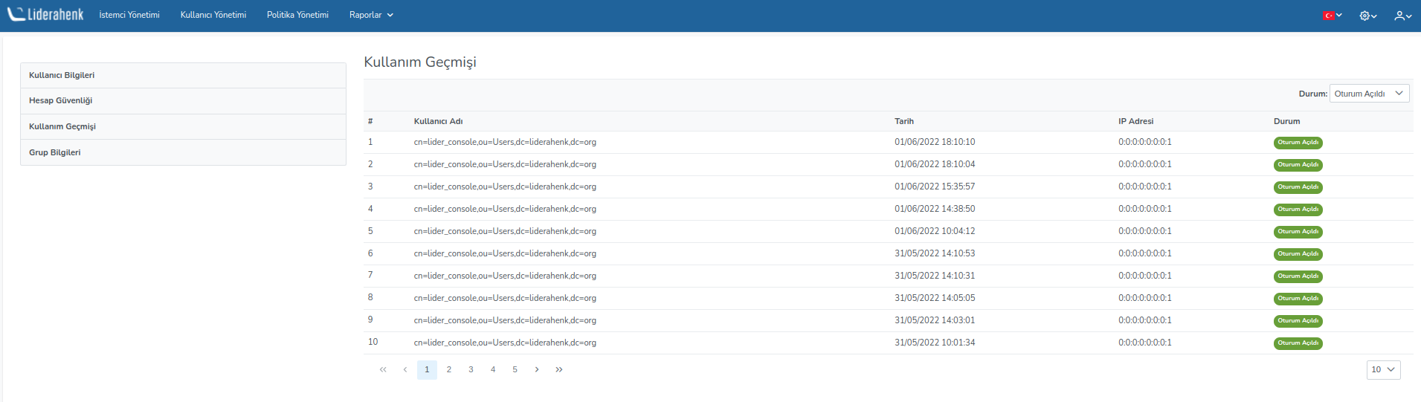Image resolution: width=1421 pixels, height=402 pixels.
Task: Open Grup Bilgileri sidebar item
Action: pos(55,152)
